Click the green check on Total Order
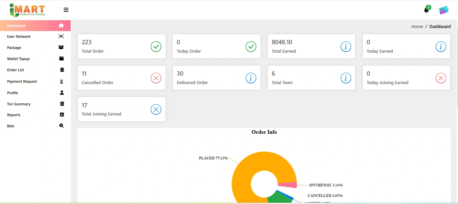The image size is (458, 204). coord(156,47)
